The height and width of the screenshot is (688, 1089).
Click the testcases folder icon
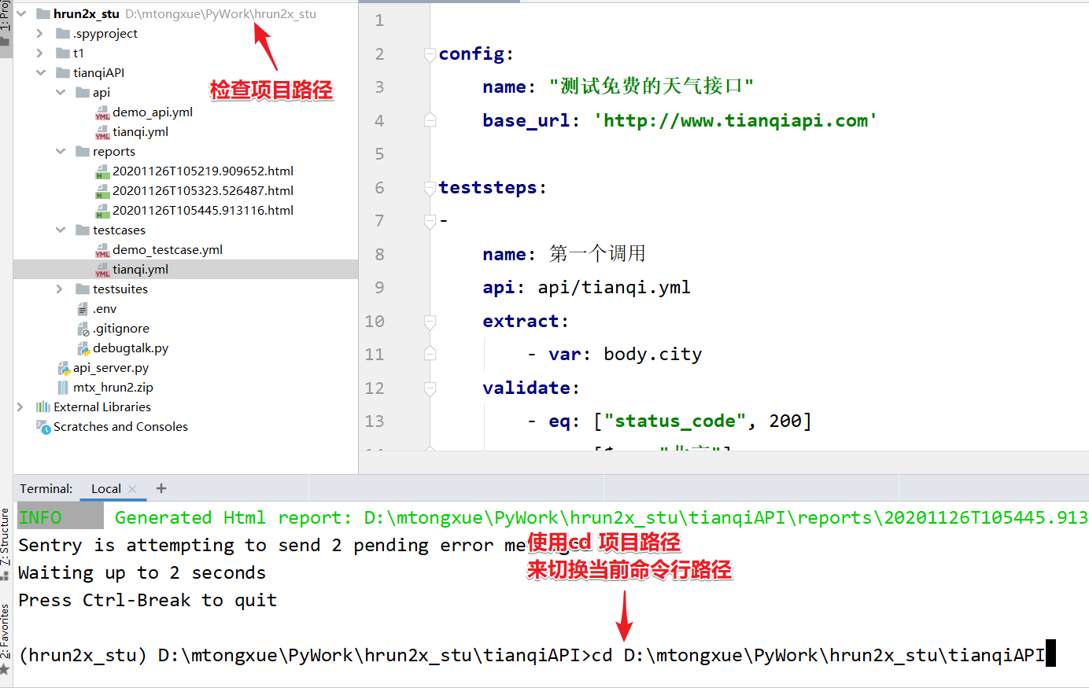[x=83, y=230]
